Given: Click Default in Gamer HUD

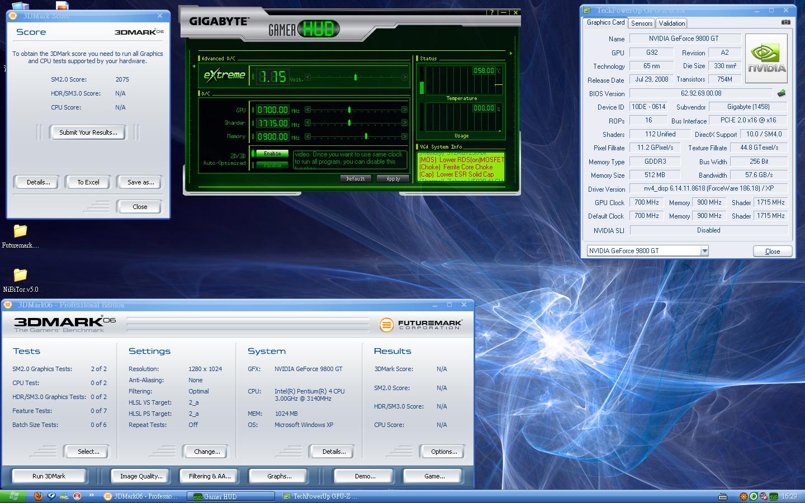Looking at the screenshot, I should (x=356, y=179).
